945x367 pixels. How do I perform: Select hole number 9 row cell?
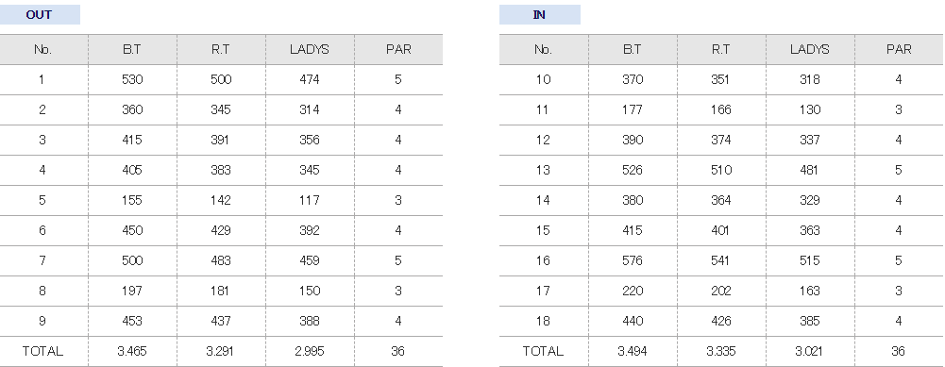(x=42, y=321)
